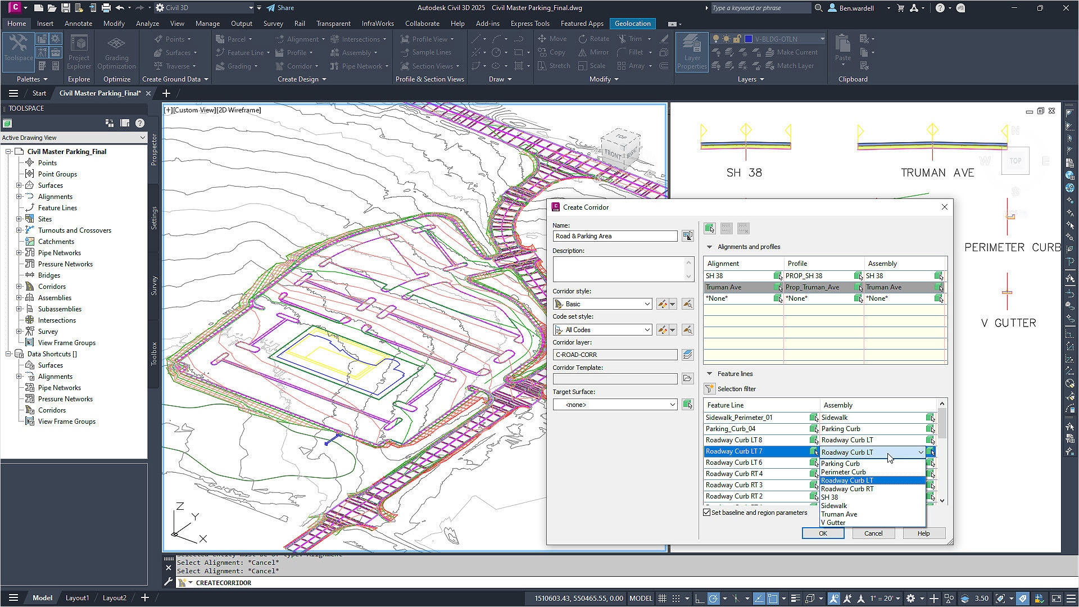Screen dimensions: 1079x607
Task: Open the Toolspace palette
Action: 18,52
